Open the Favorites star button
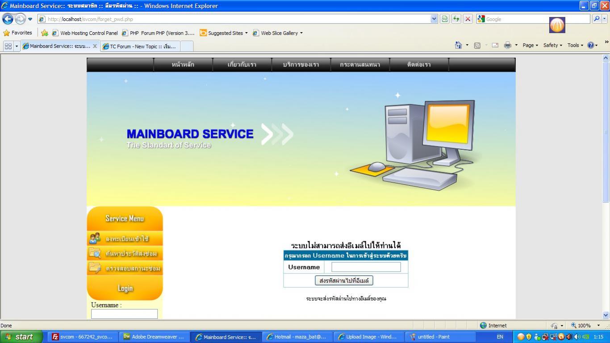This screenshot has height=343, width=610. click(x=18, y=33)
